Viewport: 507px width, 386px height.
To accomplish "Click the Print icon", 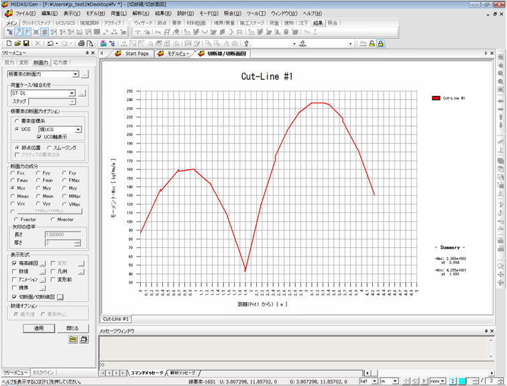I will click(82, 44).
